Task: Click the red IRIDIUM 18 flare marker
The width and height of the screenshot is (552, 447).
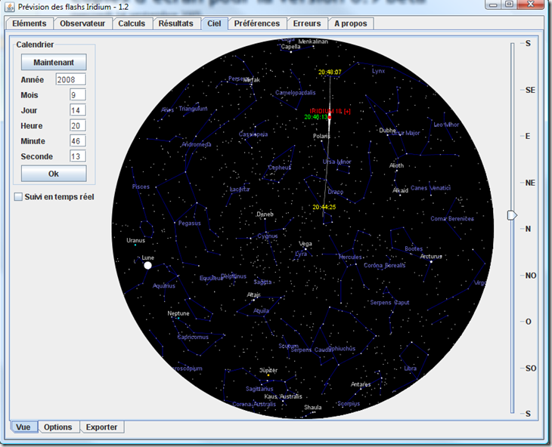Action: click(330, 117)
